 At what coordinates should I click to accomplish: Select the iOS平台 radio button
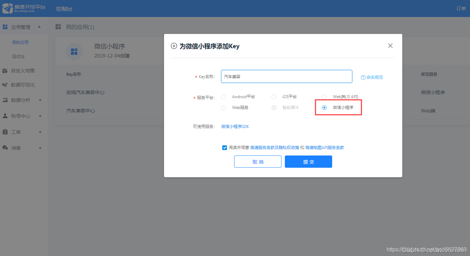tap(274, 97)
